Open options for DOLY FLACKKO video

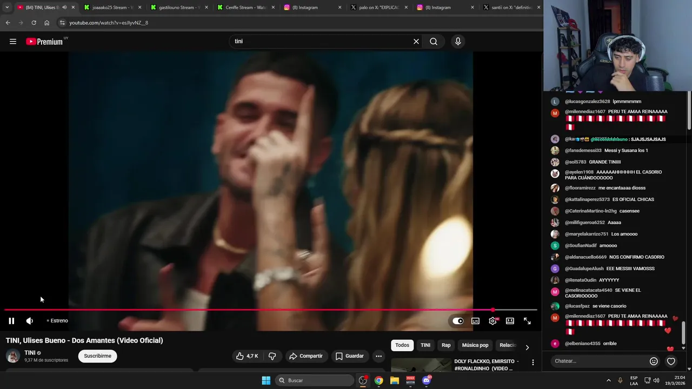(x=533, y=363)
